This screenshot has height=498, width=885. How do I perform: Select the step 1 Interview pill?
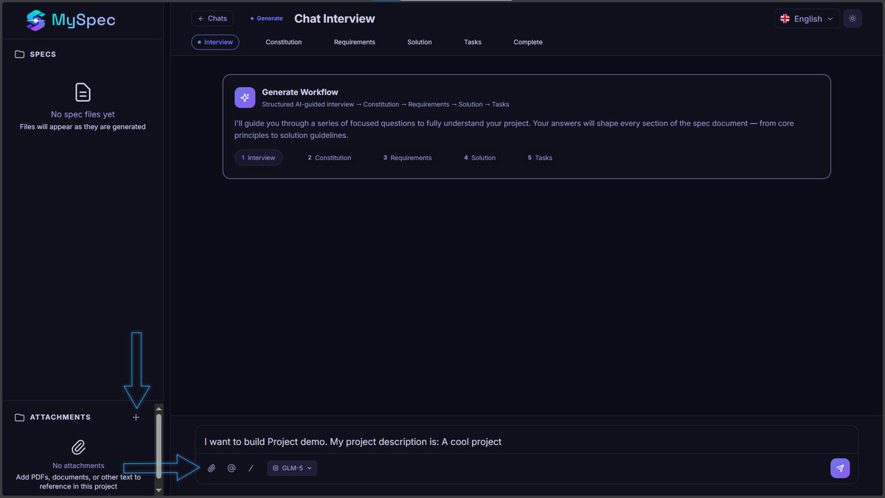tap(258, 158)
